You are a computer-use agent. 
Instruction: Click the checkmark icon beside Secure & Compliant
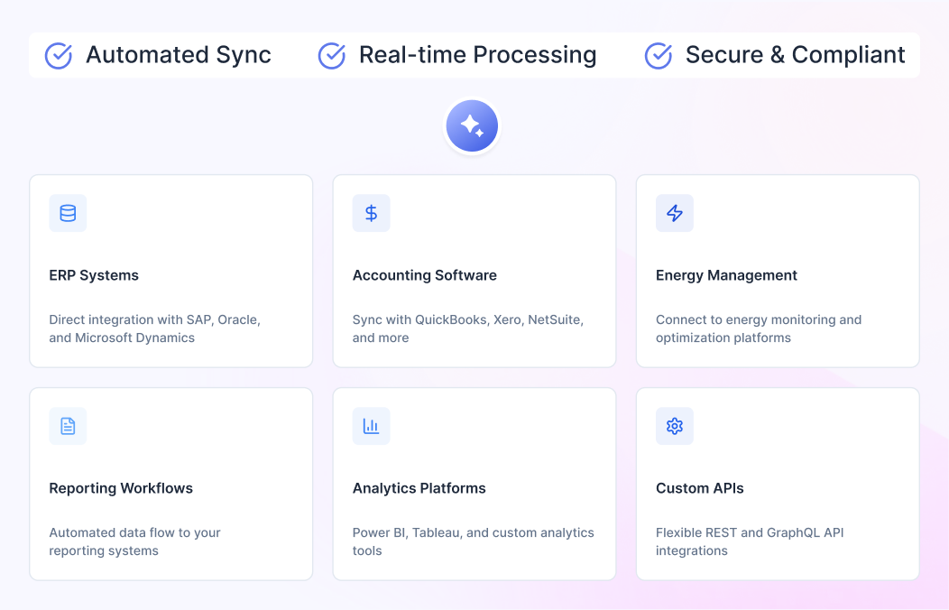pos(659,56)
